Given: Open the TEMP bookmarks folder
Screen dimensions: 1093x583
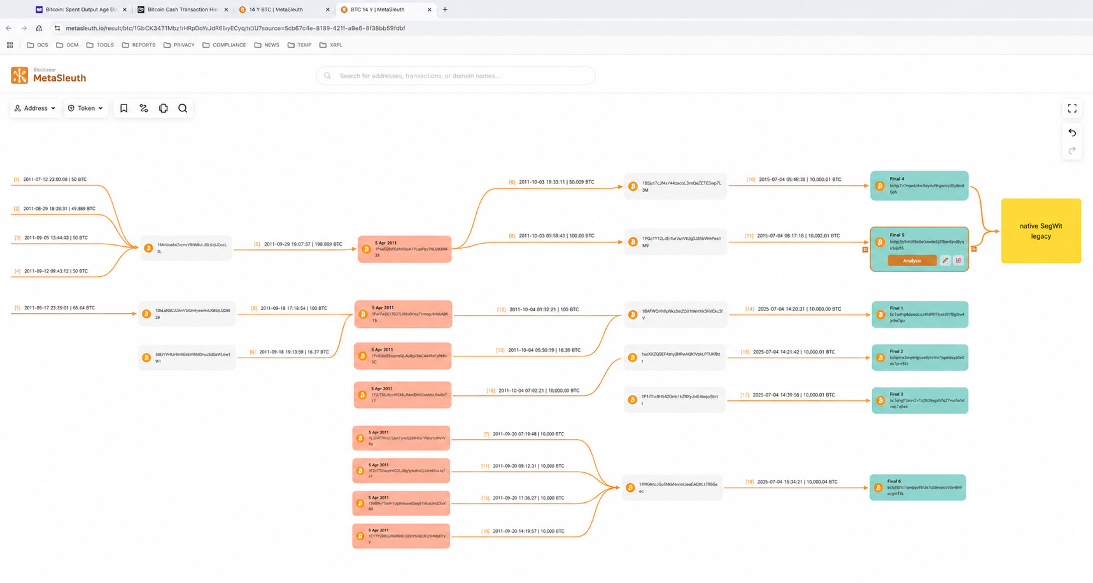Looking at the screenshot, I should point(300,45).
